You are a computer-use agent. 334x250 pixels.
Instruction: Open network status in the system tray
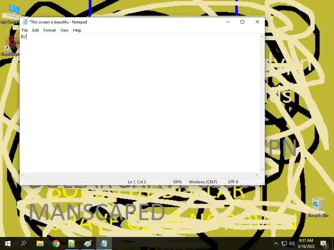284,243
